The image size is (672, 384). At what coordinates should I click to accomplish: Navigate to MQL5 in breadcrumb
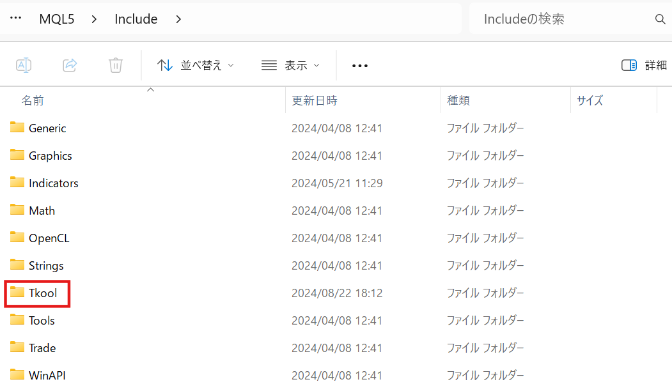(57, 19)
